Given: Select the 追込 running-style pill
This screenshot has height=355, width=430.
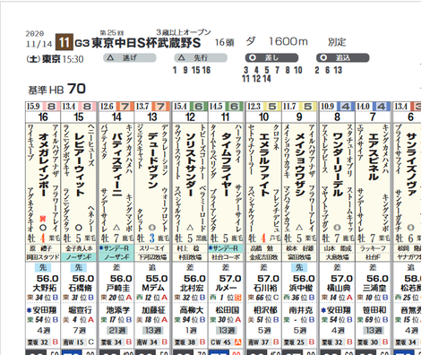Looking at the screenshot, I should point(343,58).
